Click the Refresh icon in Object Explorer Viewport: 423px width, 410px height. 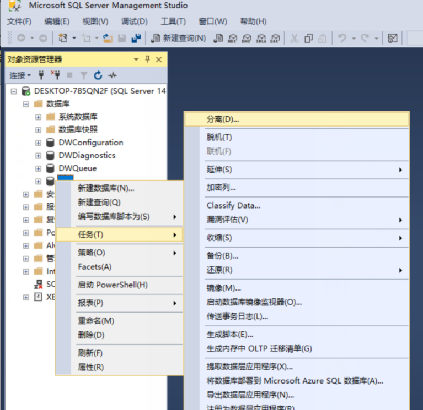(98, 75)
